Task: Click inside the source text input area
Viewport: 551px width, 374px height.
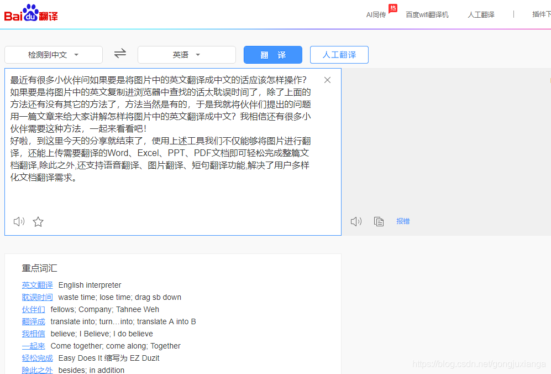Action: coord(166,138)
